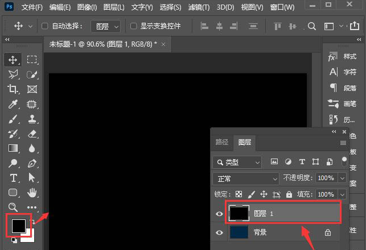This screenshot has height=250, width=366.
Task: Filter layers by adjustment layer icon
Action: pos(288,162)
